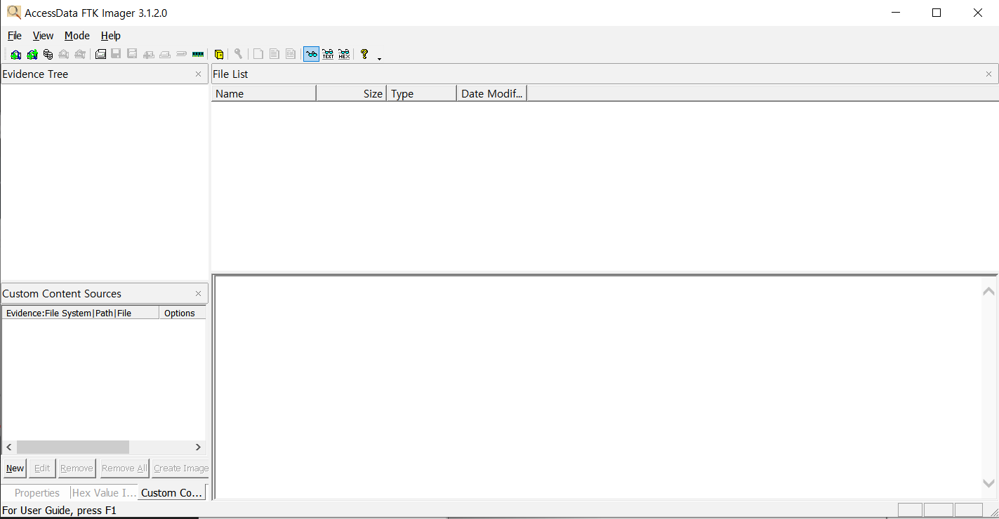Click the Edit button
999x519 pixels.
coord(42,469)
